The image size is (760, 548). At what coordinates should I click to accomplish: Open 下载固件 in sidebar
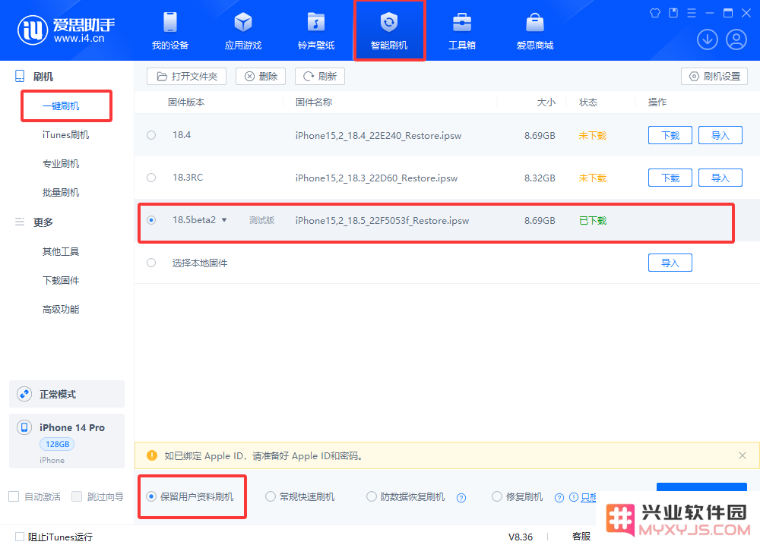[x=61, y=281]
